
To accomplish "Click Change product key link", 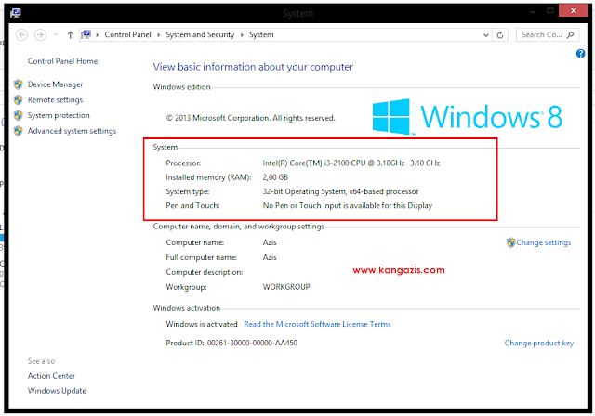I will (539, 343).
